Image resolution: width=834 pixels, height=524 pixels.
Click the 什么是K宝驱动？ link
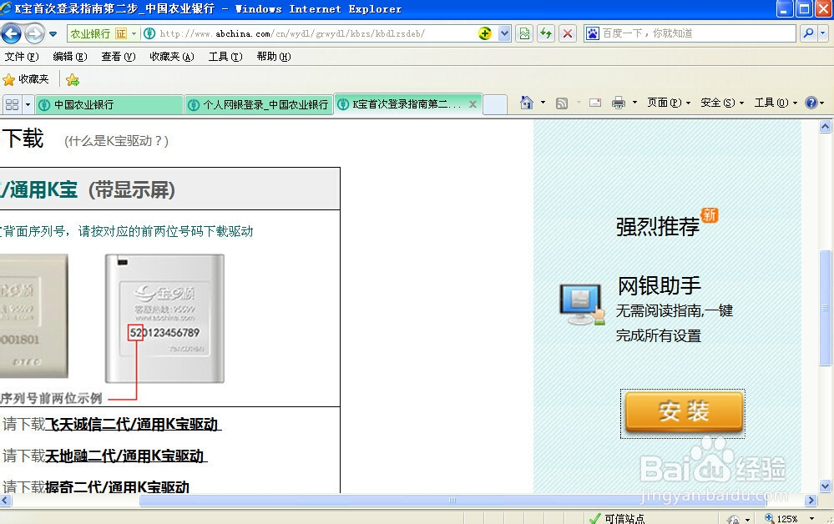[x=117, y=141]
